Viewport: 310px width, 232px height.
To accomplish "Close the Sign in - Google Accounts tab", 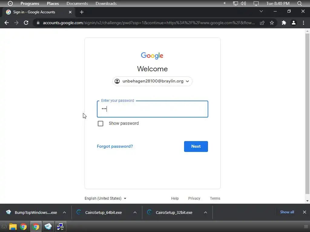I will click(70, 12).
